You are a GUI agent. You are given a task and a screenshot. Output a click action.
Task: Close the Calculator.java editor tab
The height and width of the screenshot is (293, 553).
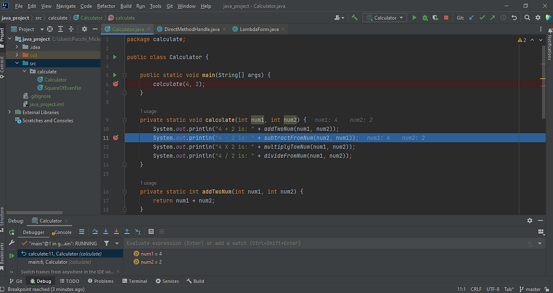point(149,29)
